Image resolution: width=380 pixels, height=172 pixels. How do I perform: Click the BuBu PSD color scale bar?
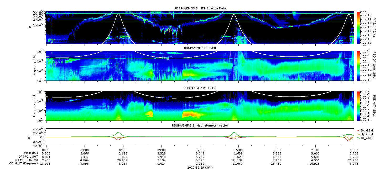click(x=358, y=106)
